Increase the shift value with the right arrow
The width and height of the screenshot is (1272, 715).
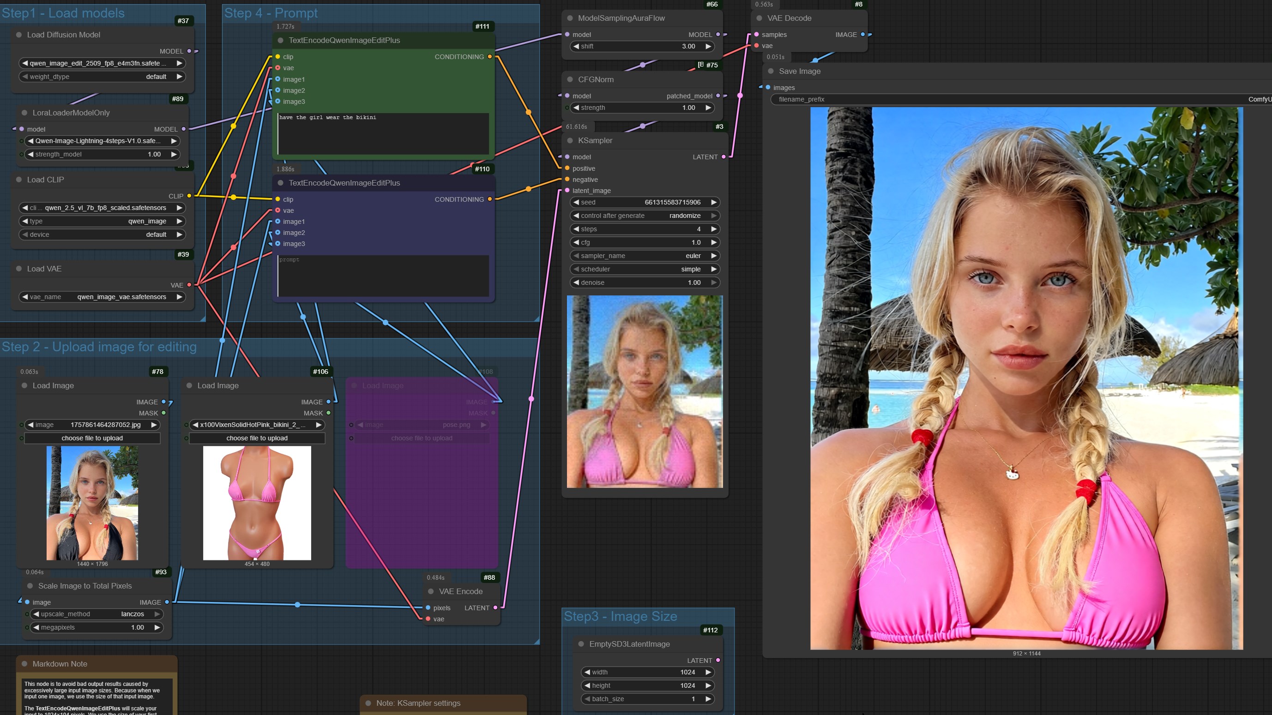pos(708,47)
